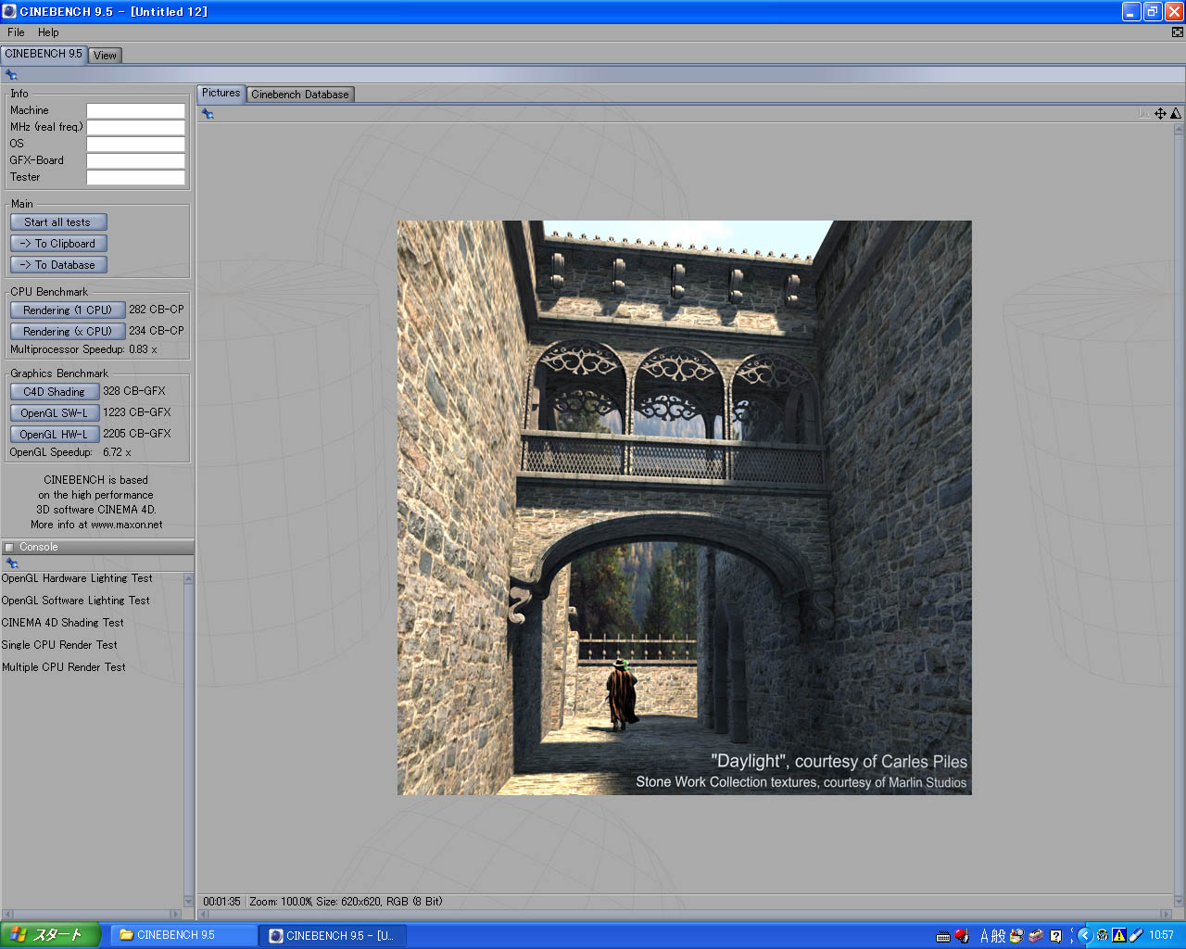Click the Start all tests button
This screenshot has width=1186, height=949.
pyautogui.click(x=58, y=222)
